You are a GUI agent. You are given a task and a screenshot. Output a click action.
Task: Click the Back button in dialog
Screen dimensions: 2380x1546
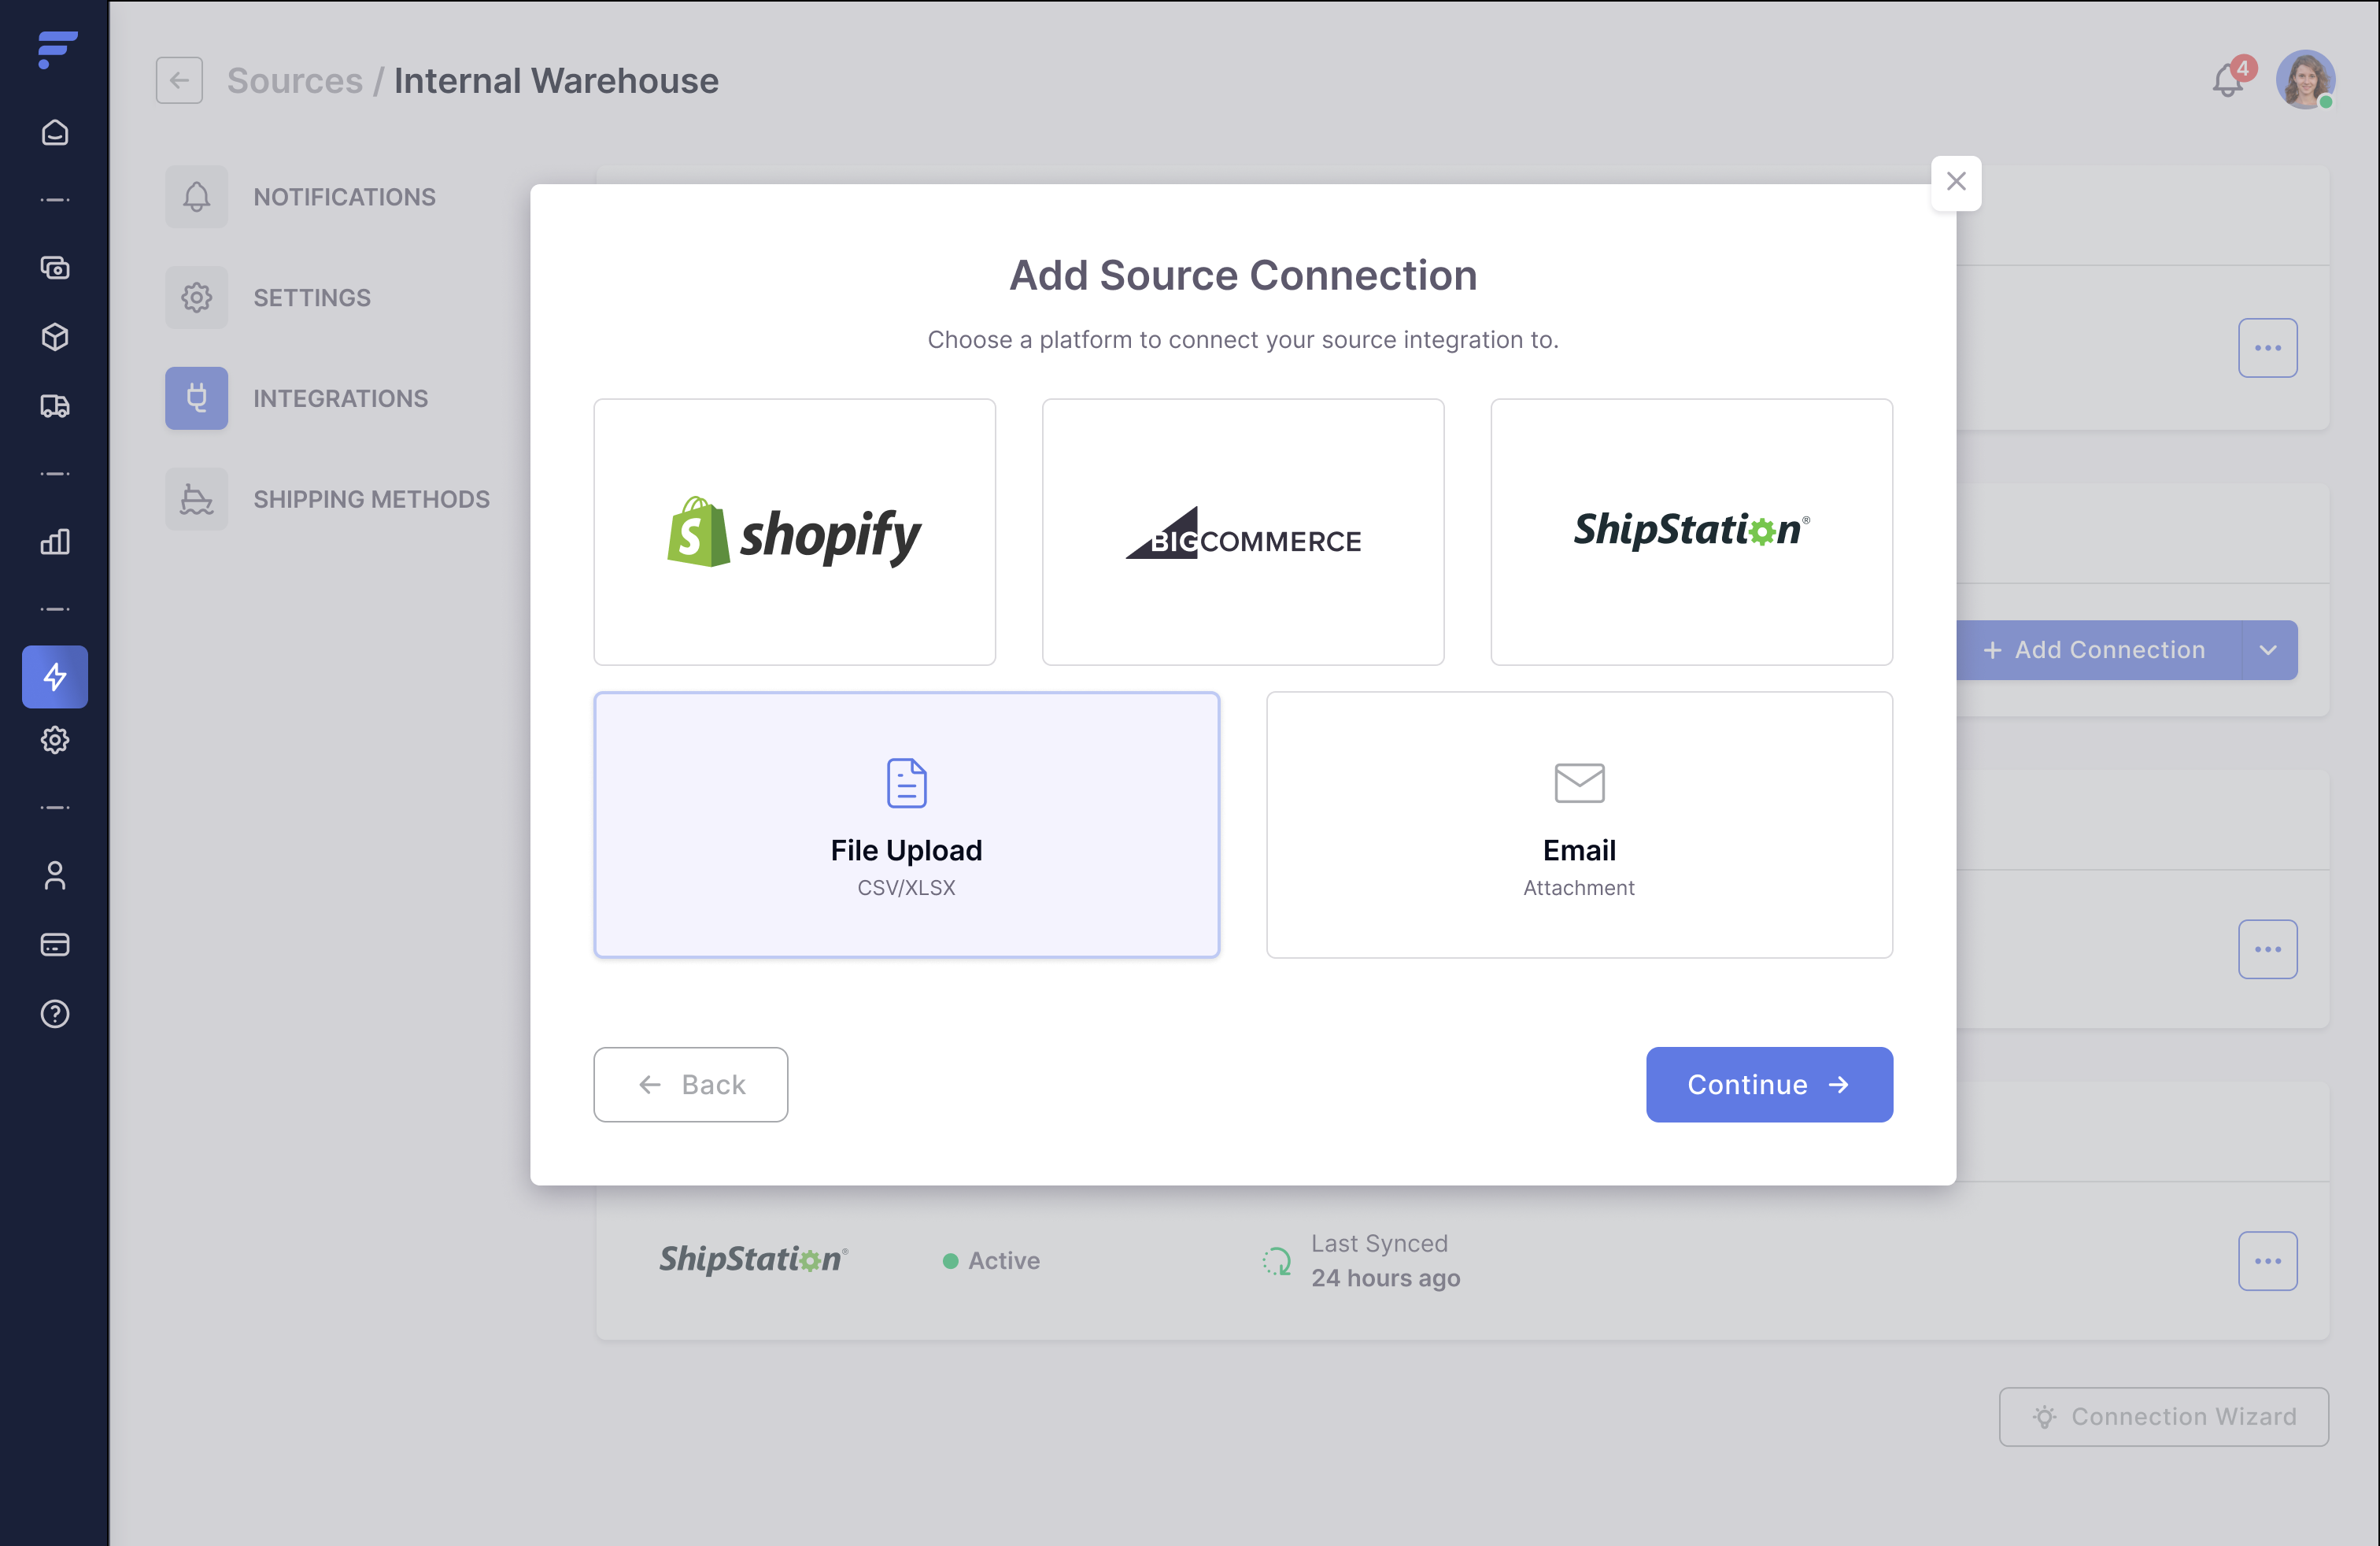[x=691, y=1085]
